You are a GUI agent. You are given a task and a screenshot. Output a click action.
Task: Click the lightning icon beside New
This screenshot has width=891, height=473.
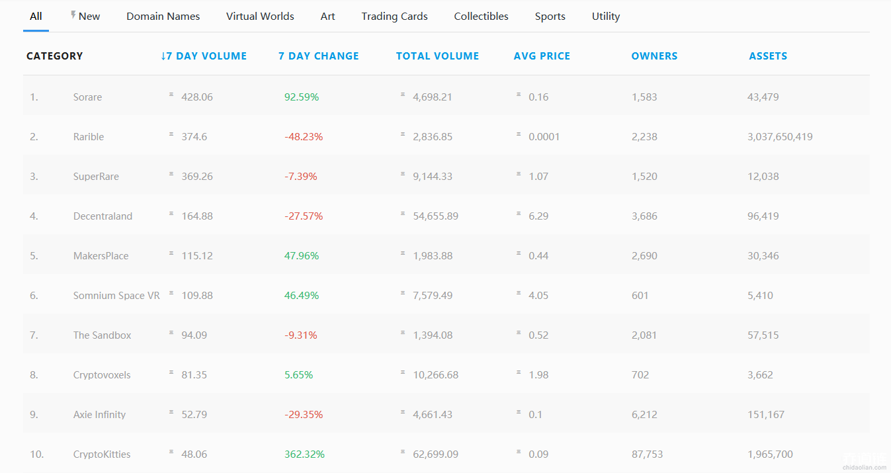point(73,15)
